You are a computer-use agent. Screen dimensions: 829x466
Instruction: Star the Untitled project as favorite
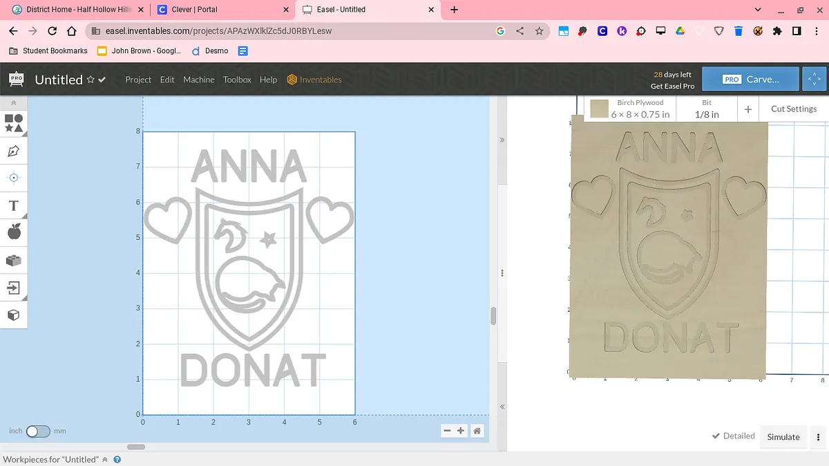90,80
